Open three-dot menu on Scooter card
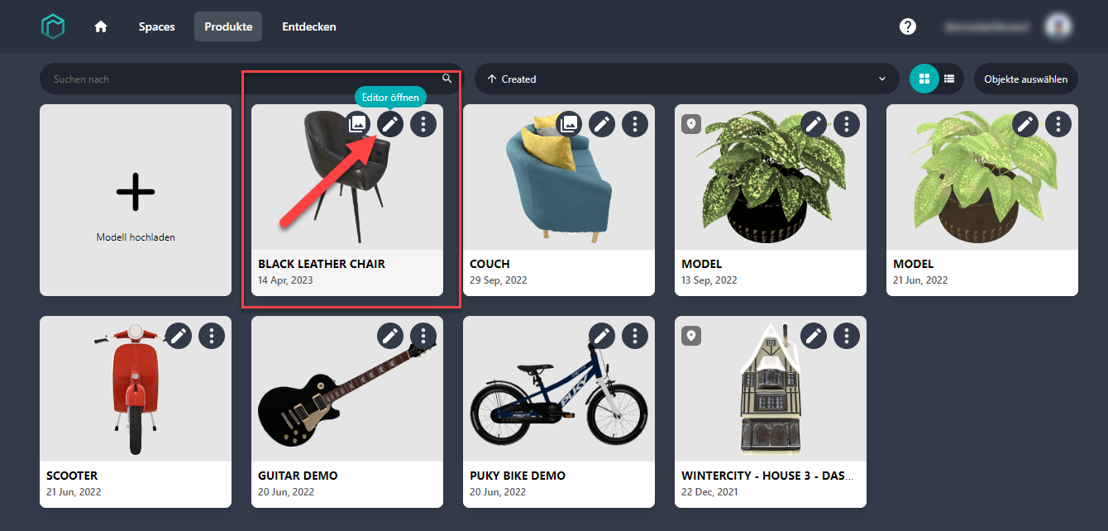1108x531 pixels. coord(212,336)
